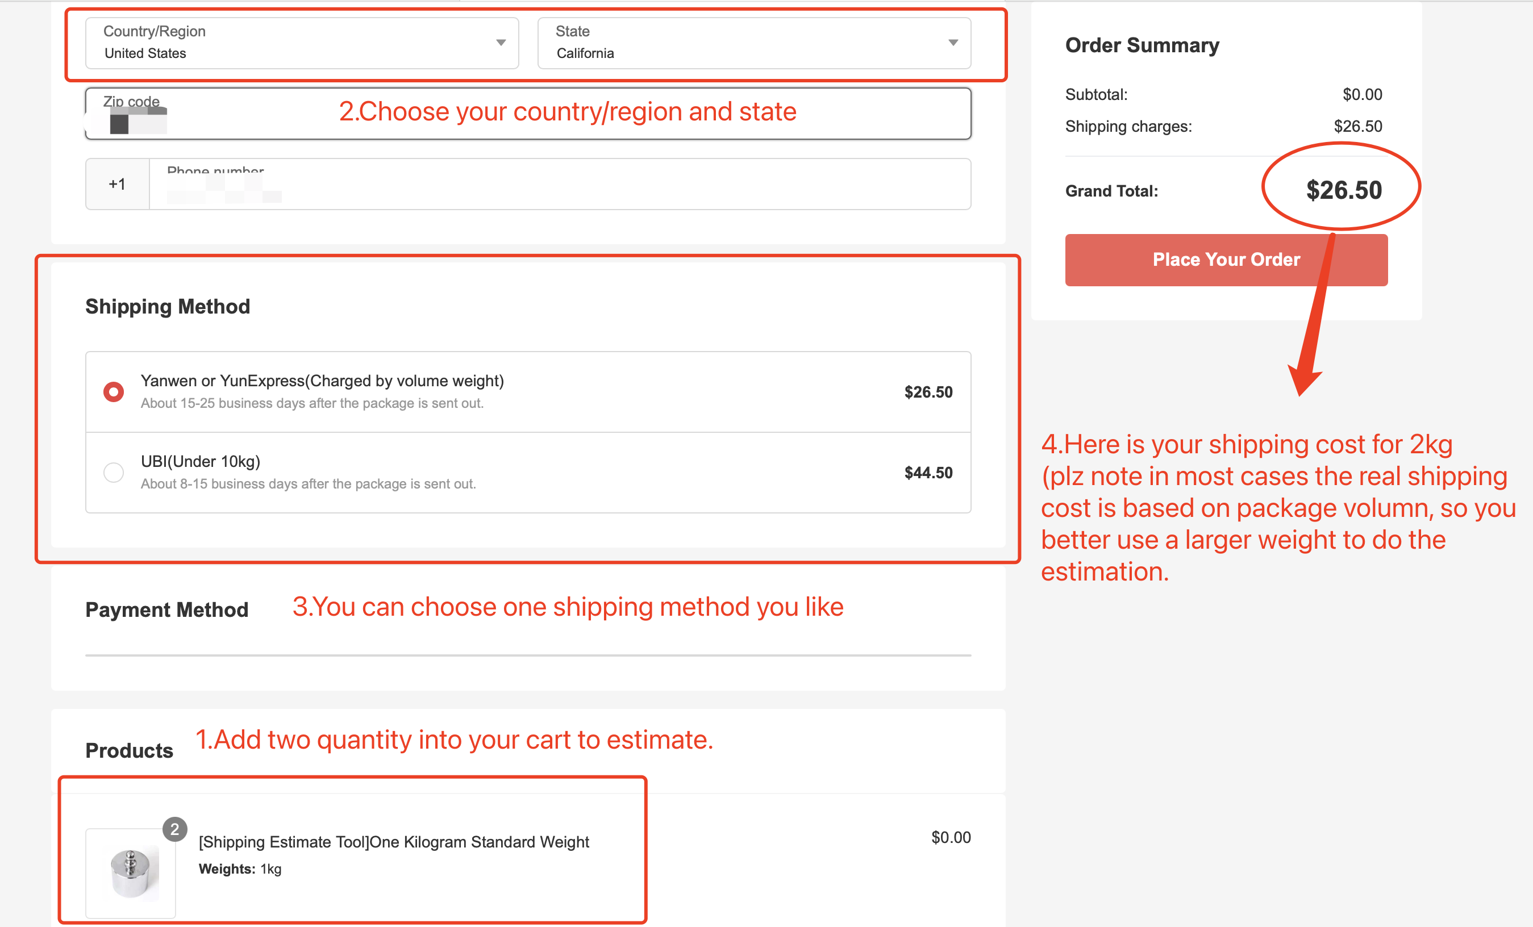Click the UBI $44.50 shipping price
The height and width of the screenshot is (927, 1533).
pos(928,473)
